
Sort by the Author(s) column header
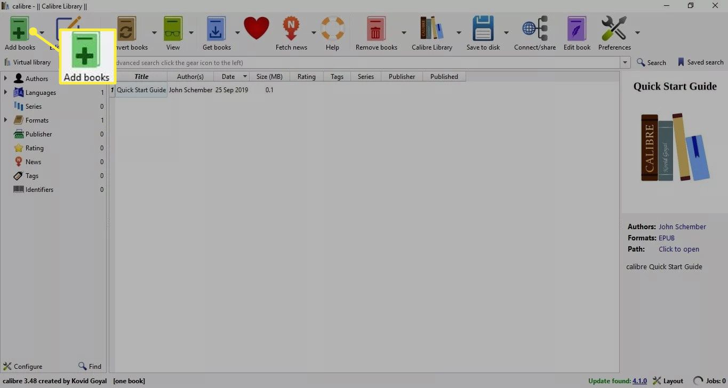[x=190, y=77]
